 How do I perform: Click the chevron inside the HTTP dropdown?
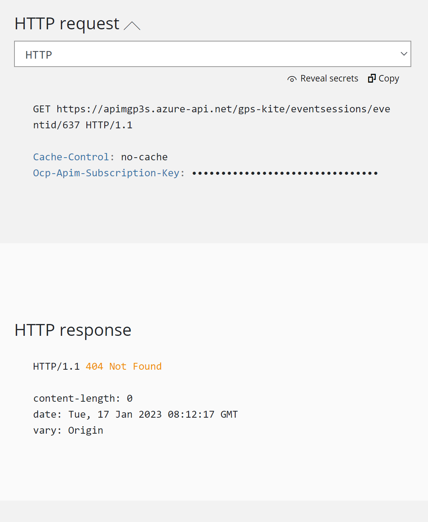click(x=403, y=54)
